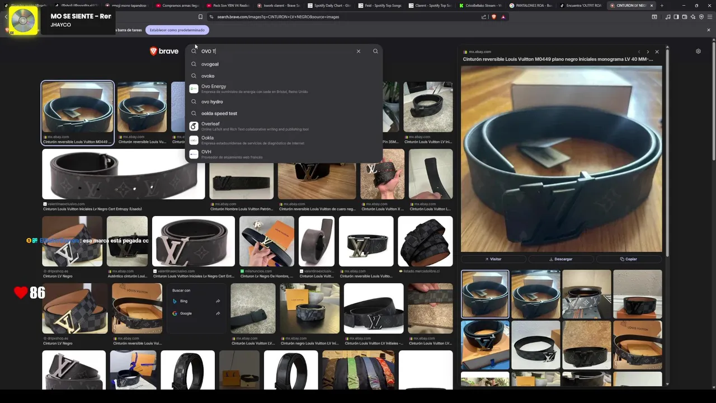The width and height of the screenshot is (716, 403).
Task: Click the Brave logo on the search page
Action: point(164,51)
